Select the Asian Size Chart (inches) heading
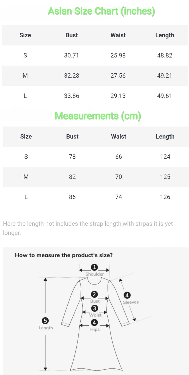 (x=101, y=11)
